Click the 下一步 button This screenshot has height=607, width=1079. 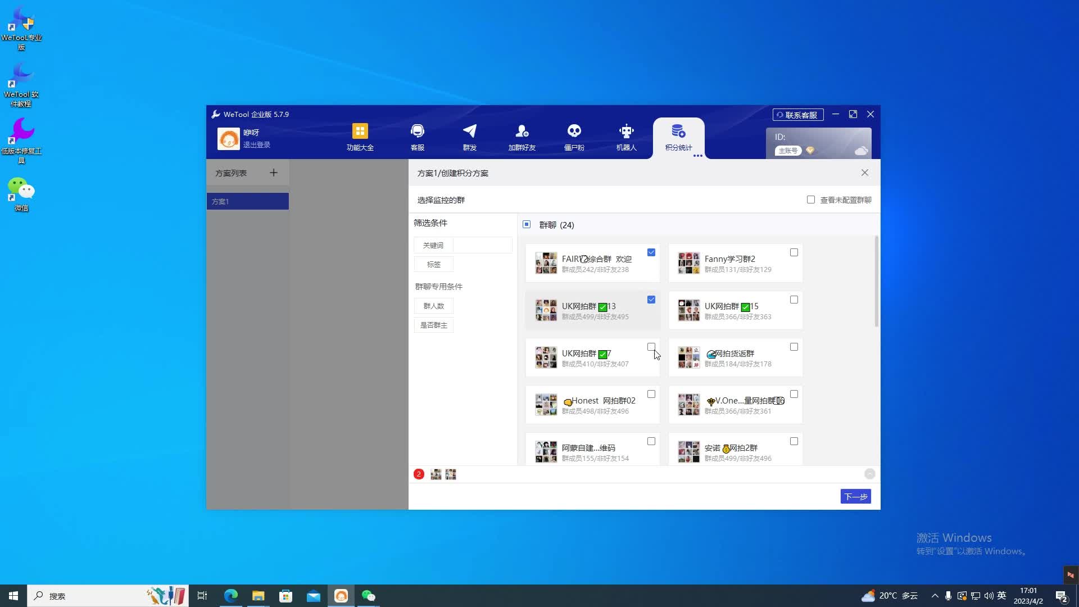click(x=855, y=496)
